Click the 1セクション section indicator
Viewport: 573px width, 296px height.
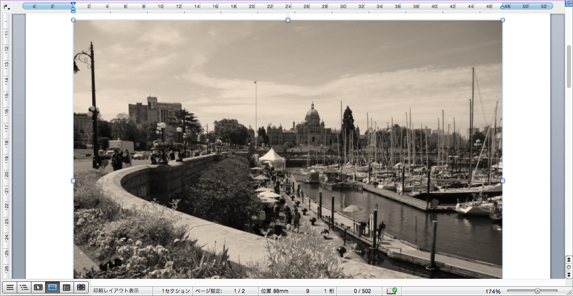coord(175,291)
